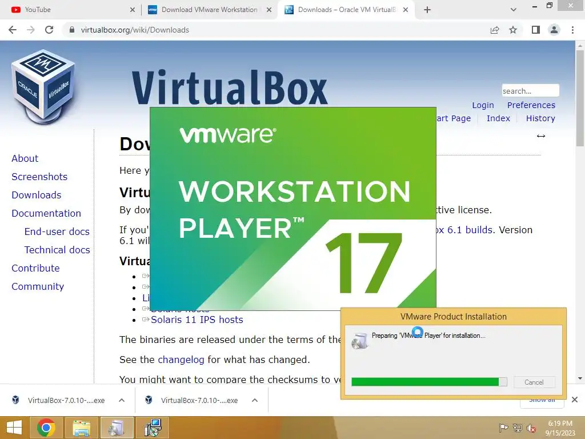The width and height of the screenshot is (585, 439).
Task: Click the browser back arrow
Action: pyautogui.click(x=13, y=30)
